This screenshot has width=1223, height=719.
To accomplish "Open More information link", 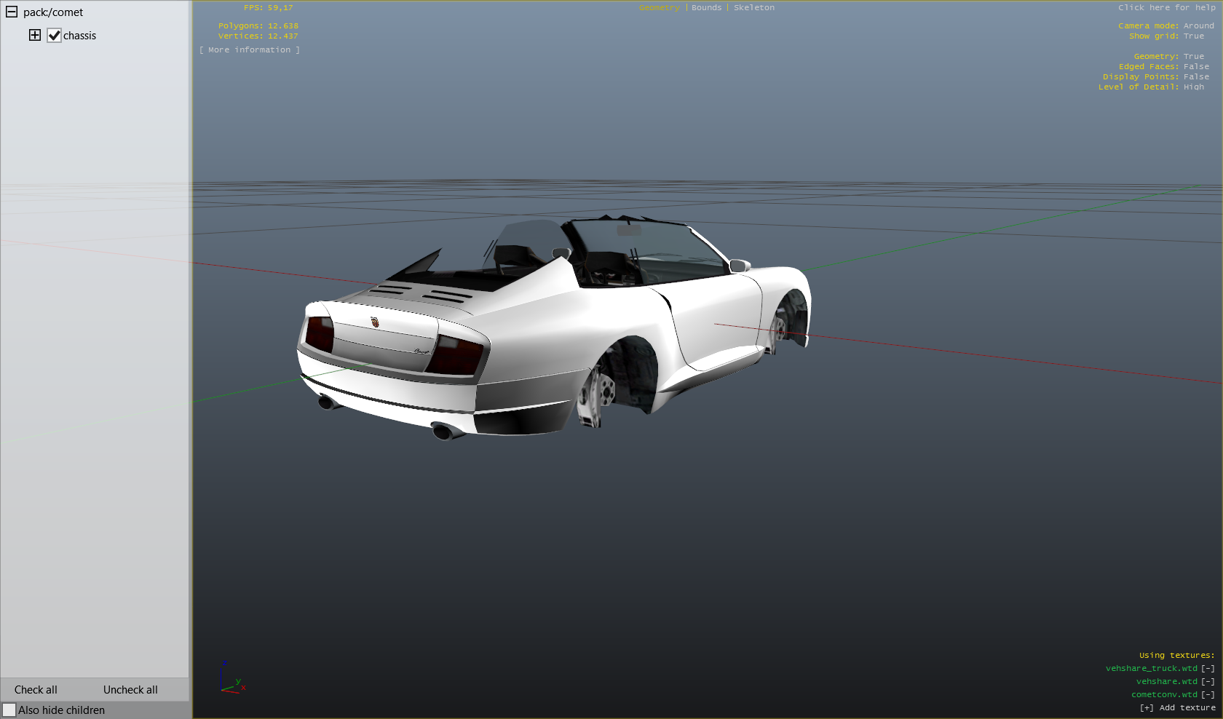I will point(250,49).
